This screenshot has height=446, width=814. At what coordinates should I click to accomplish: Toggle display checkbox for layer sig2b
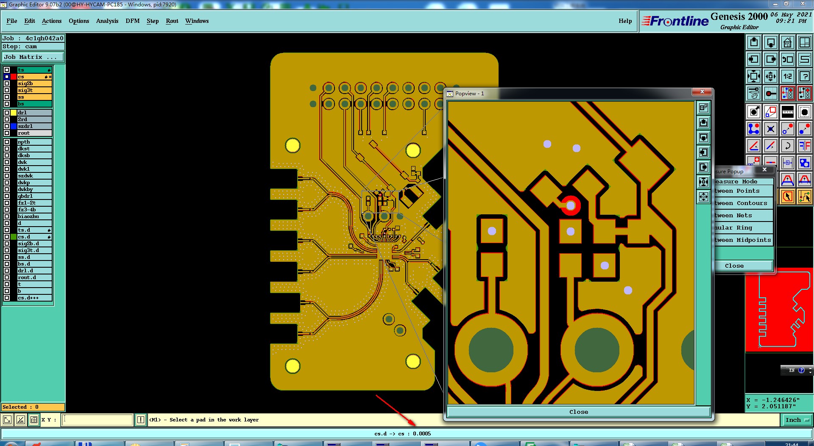(7, 83)
